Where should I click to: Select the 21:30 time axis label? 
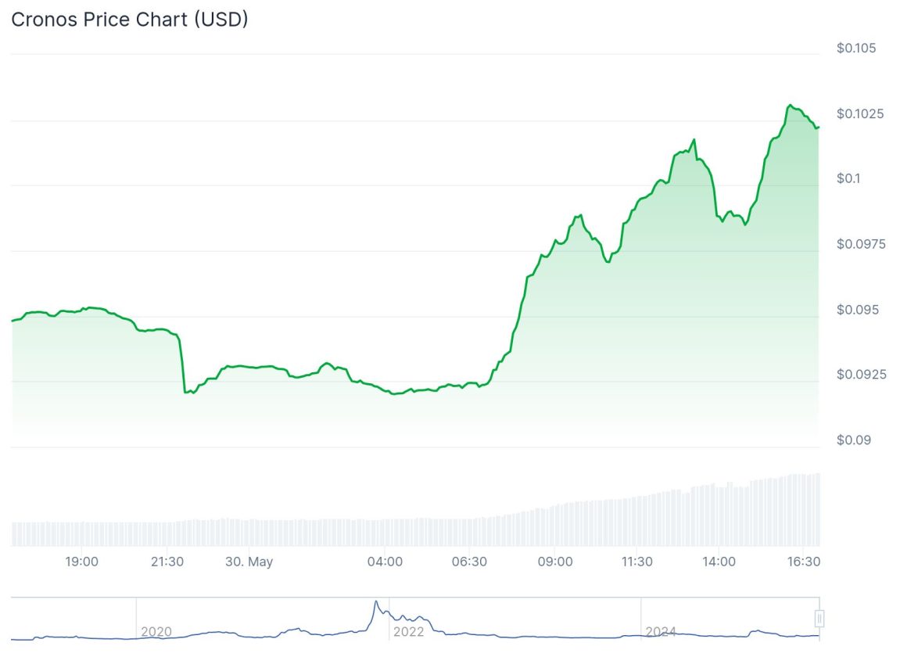pos(167,562)
